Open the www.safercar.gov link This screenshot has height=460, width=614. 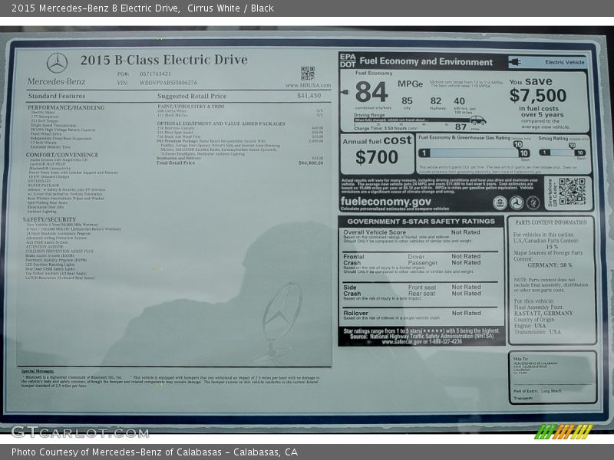tap(403, 342)
